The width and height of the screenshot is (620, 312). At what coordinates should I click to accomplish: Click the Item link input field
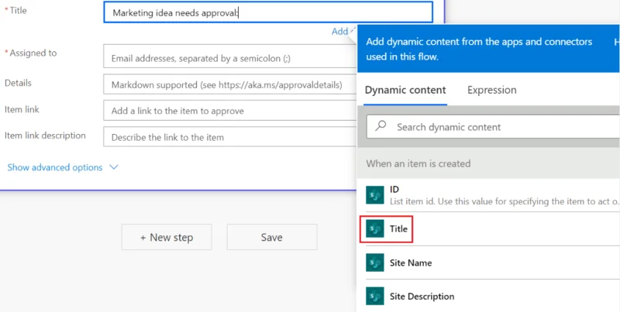click(x=230, y=111)
